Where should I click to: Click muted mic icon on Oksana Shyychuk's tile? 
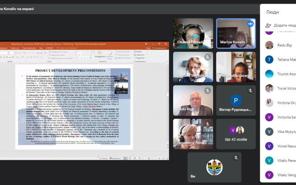[x=208, y=57]
